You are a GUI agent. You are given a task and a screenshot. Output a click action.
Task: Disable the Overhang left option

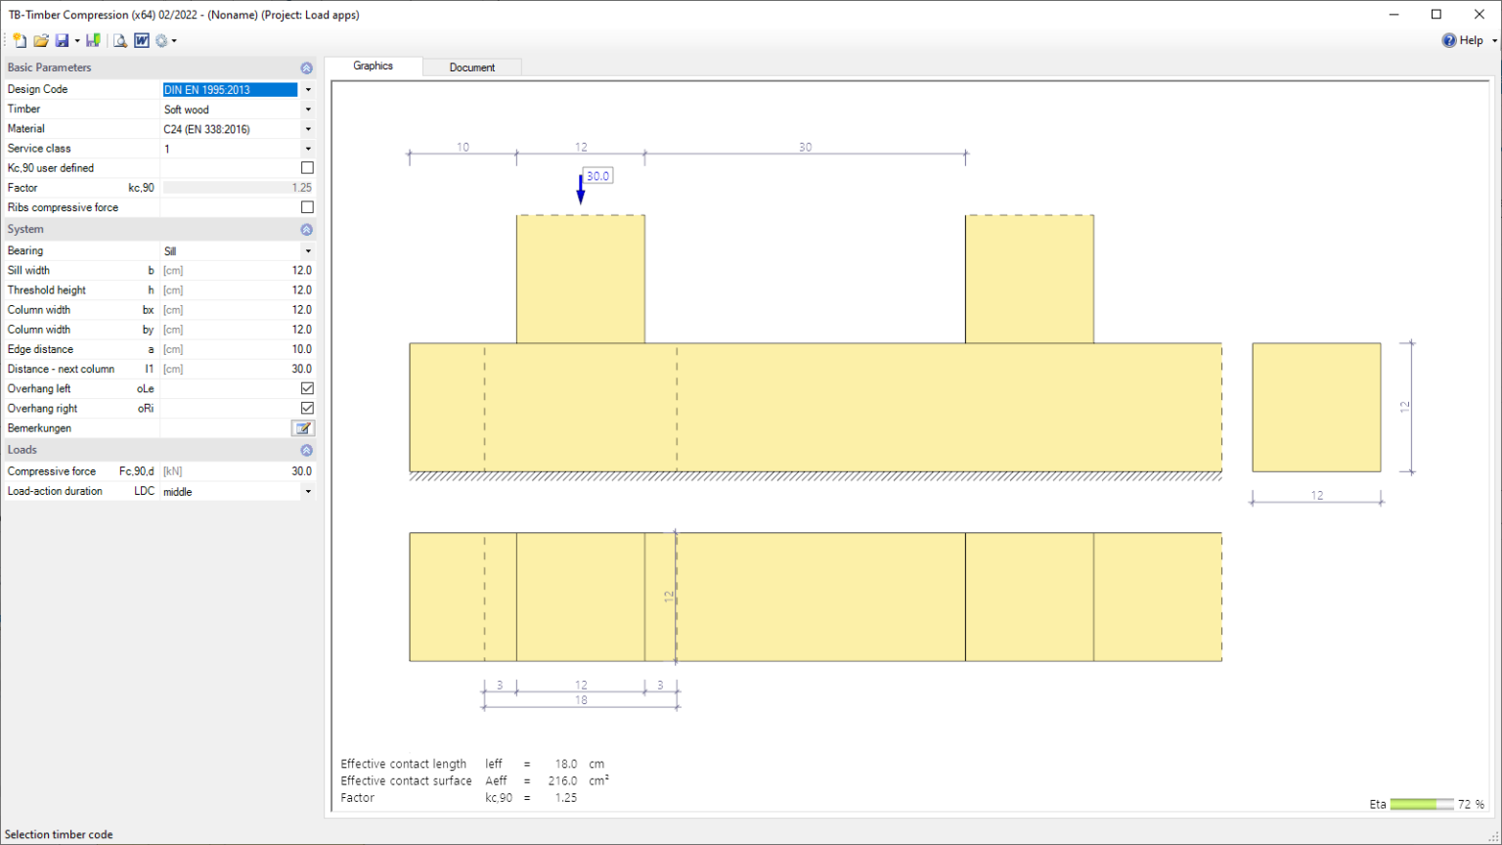click(x=306, y=388)
